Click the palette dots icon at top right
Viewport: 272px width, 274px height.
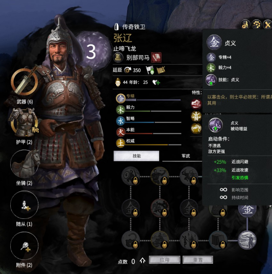point(257,24)
